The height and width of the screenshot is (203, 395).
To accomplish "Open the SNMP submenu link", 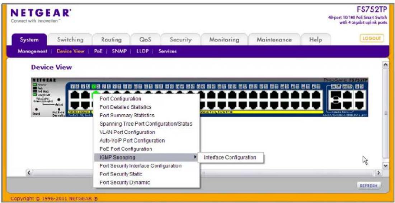I will (119, 51).
